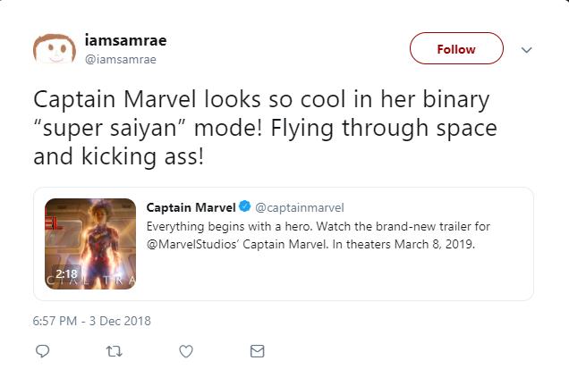The width and height of the screenshot is (569, 386).
Task: Click the 2:18 video duration badge
Action: [67, 274]
